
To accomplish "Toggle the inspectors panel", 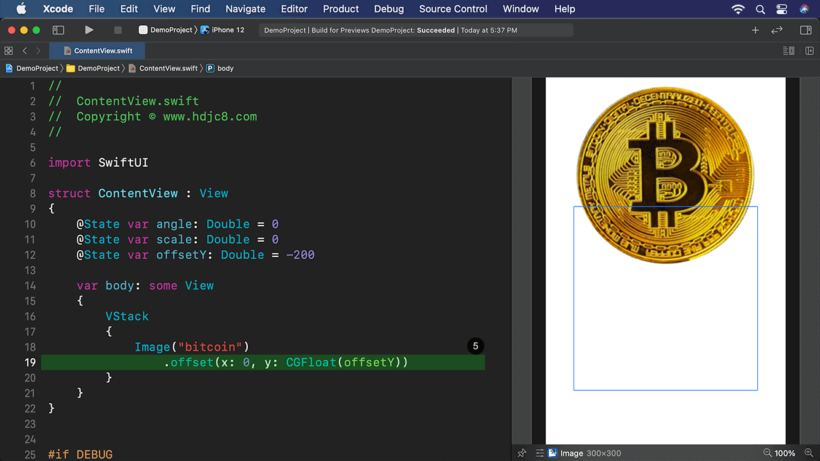I will (806, 30).
